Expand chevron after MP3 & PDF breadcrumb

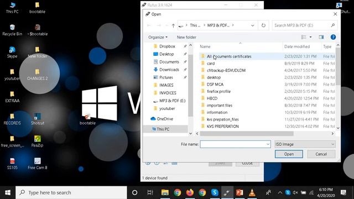point(233,25)
